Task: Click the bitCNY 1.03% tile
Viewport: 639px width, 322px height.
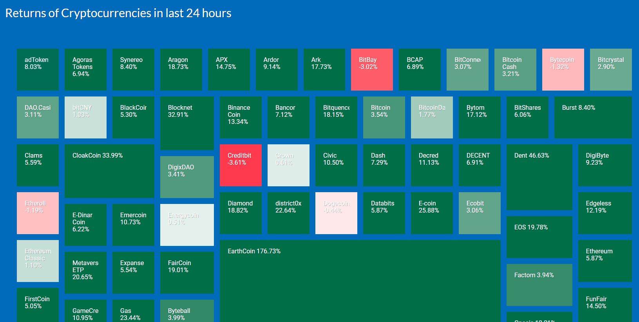Action: [85, 117]
